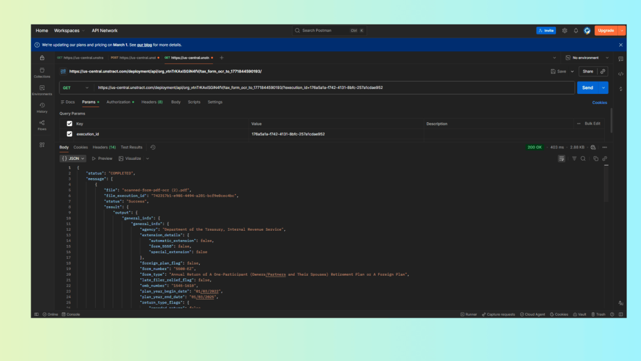641x361 pixels.
Task: Switch to the Authorization tab
Action: click(119, 102)
